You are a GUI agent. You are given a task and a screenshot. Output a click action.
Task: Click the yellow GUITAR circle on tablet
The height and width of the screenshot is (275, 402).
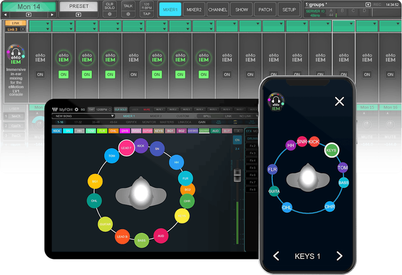105,223
